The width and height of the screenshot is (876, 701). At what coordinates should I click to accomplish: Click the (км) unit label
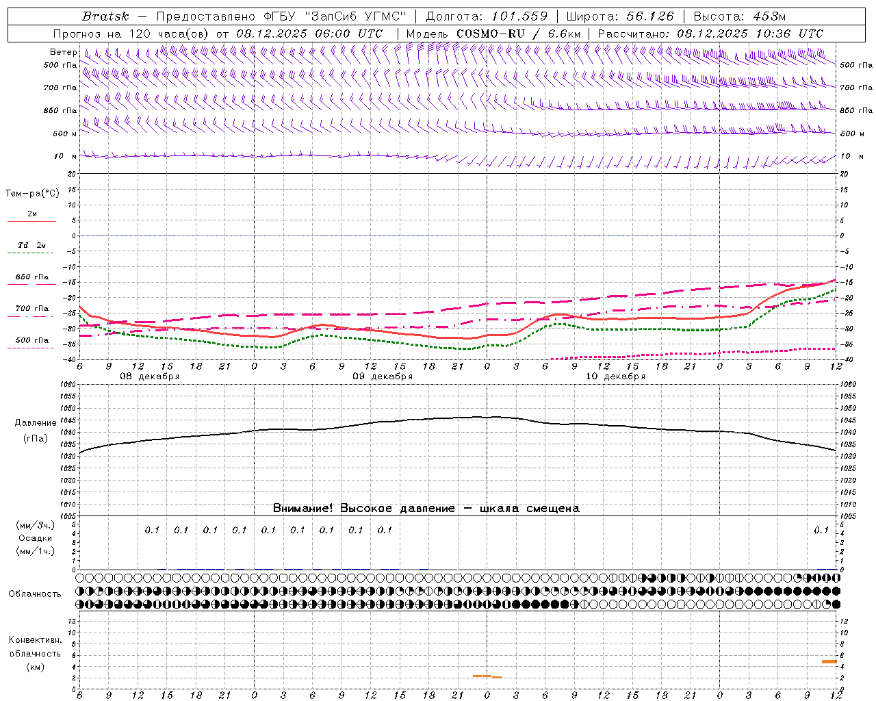pyautogui.click(x=35, y=666)
